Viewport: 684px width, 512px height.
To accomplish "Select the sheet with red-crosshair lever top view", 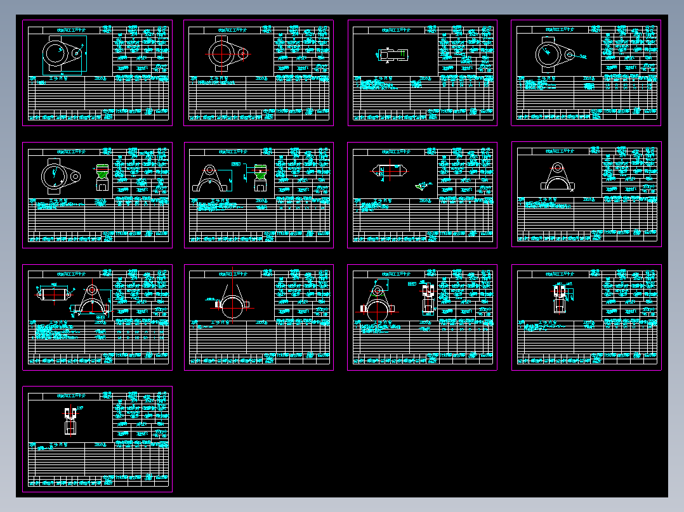I will (x=259, y=73).
